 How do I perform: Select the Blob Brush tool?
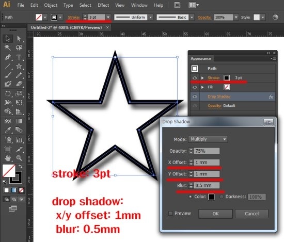coord(8,84)
